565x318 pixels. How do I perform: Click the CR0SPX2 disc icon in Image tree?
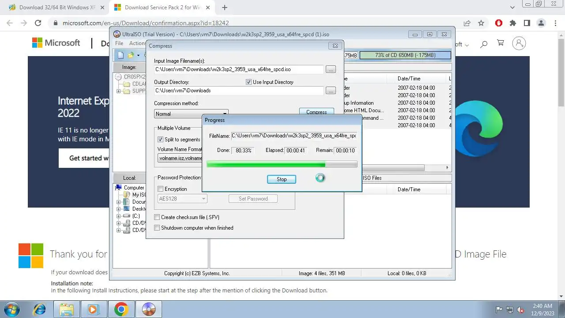tap(118, 77)
